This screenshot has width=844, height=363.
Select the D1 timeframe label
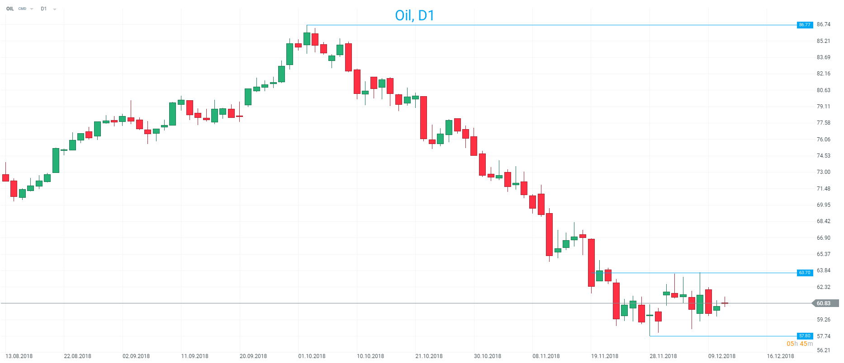pos(43,9)
